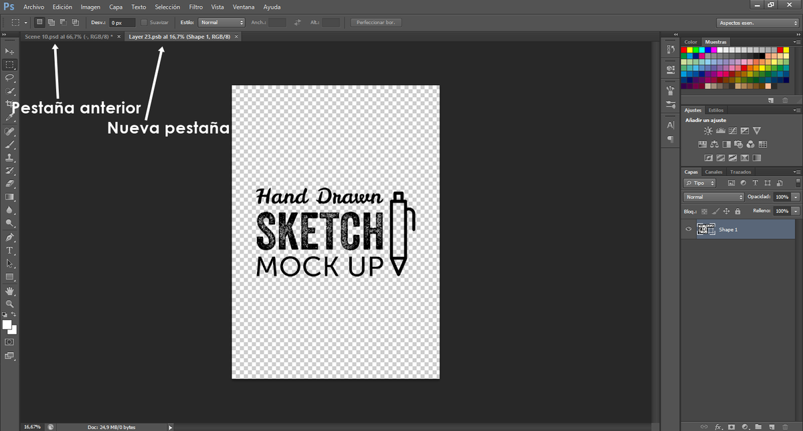Open the Filtro menu
The width and height of the screenshot is (803, 431).
click(195, 7)
